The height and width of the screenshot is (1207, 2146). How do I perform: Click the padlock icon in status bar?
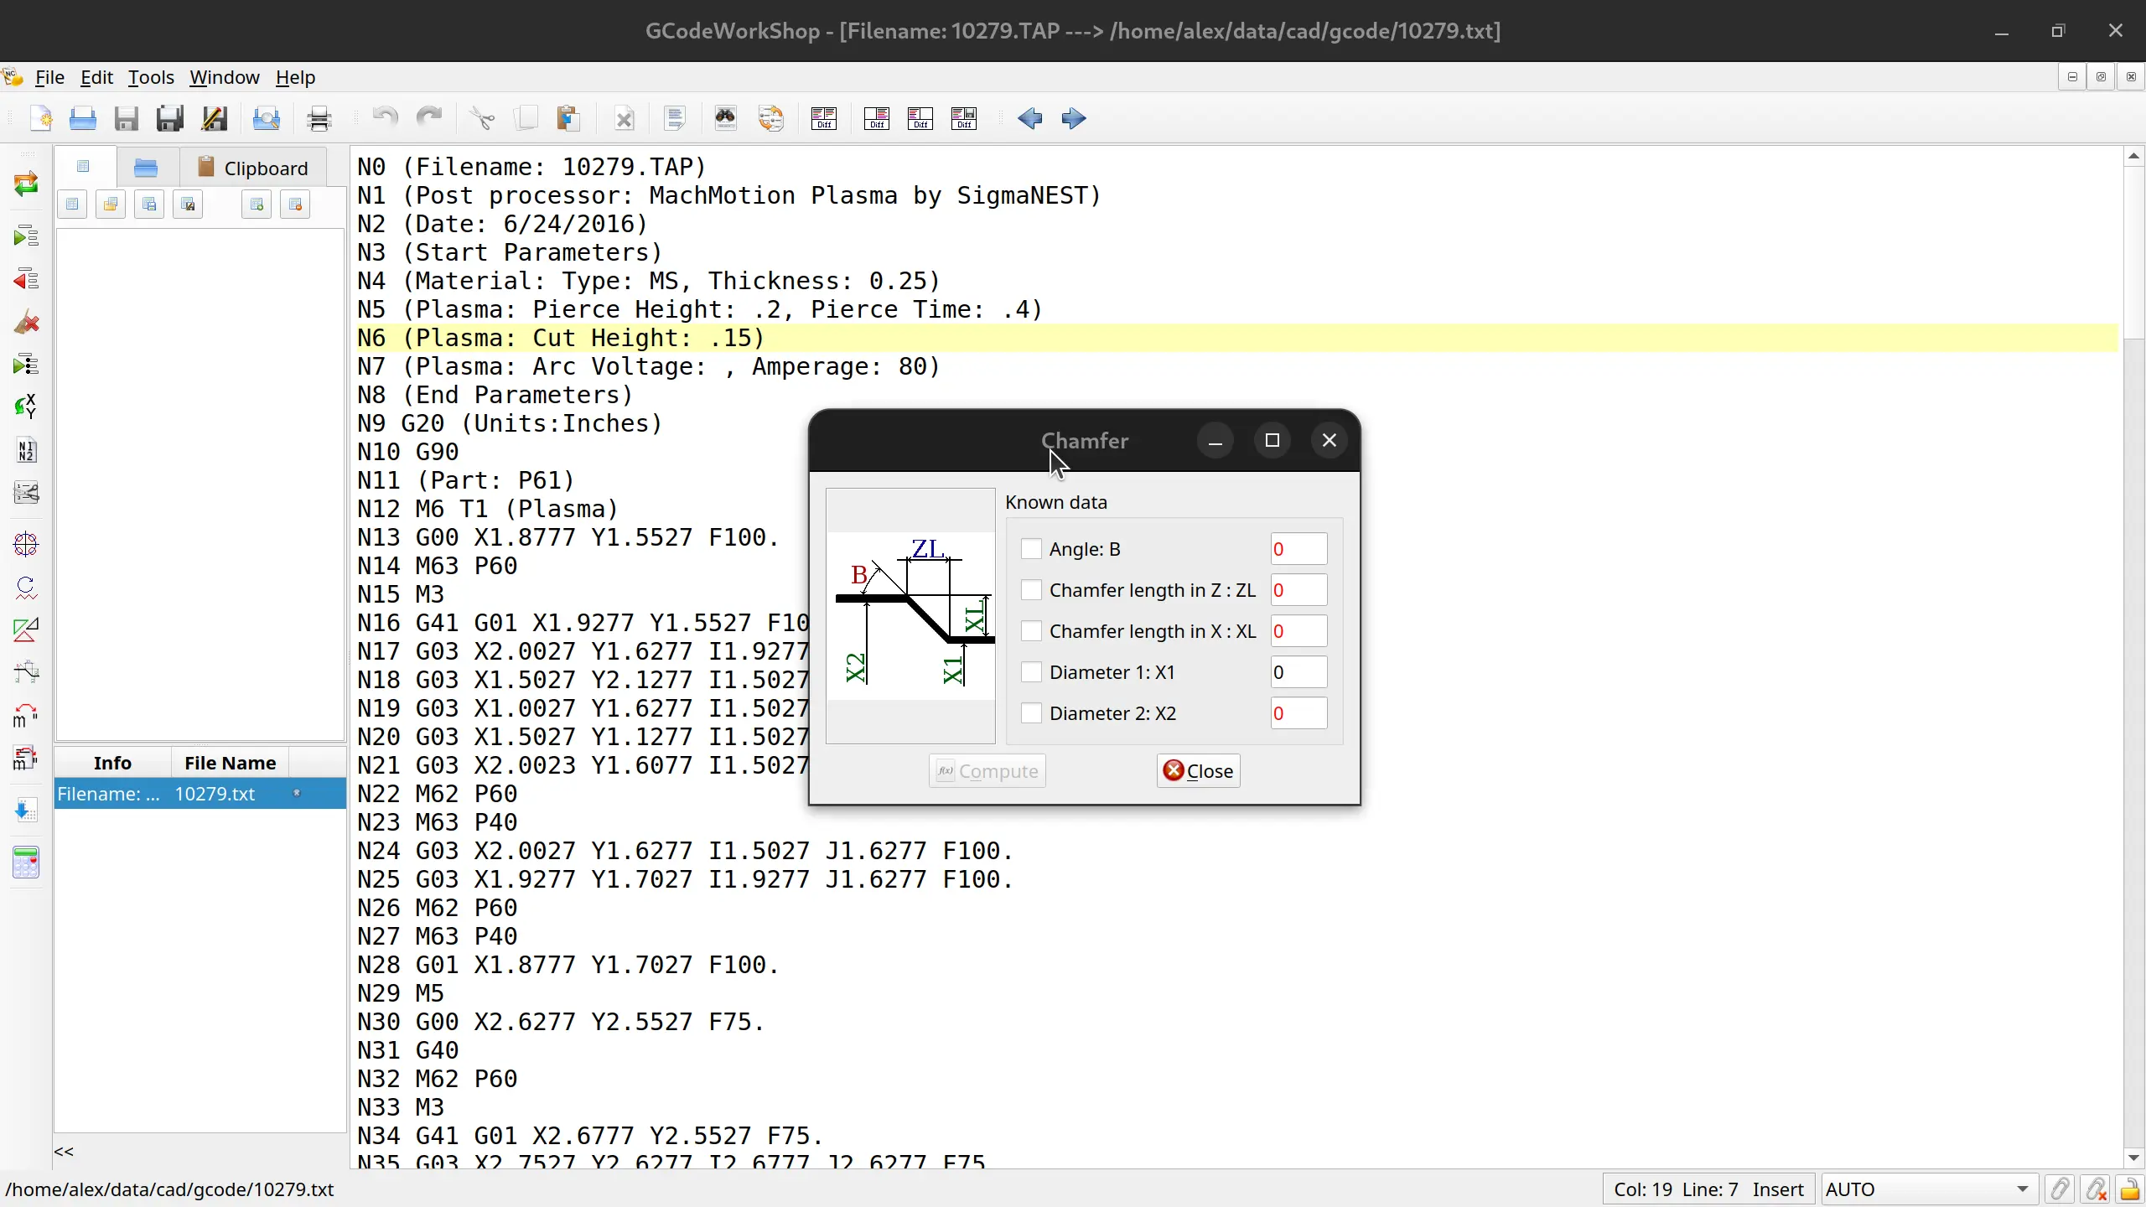2130,1189
